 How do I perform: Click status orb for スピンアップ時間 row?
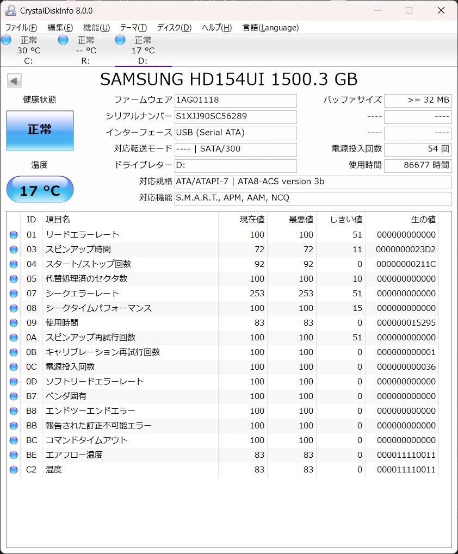point(14,250)
